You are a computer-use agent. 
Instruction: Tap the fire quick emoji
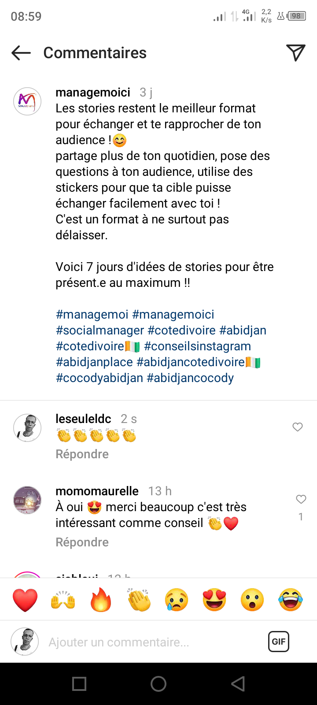101,600
